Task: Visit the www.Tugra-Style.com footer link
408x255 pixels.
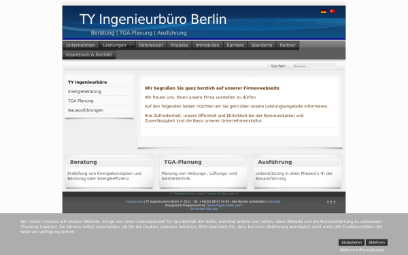Action: [224, 205]
